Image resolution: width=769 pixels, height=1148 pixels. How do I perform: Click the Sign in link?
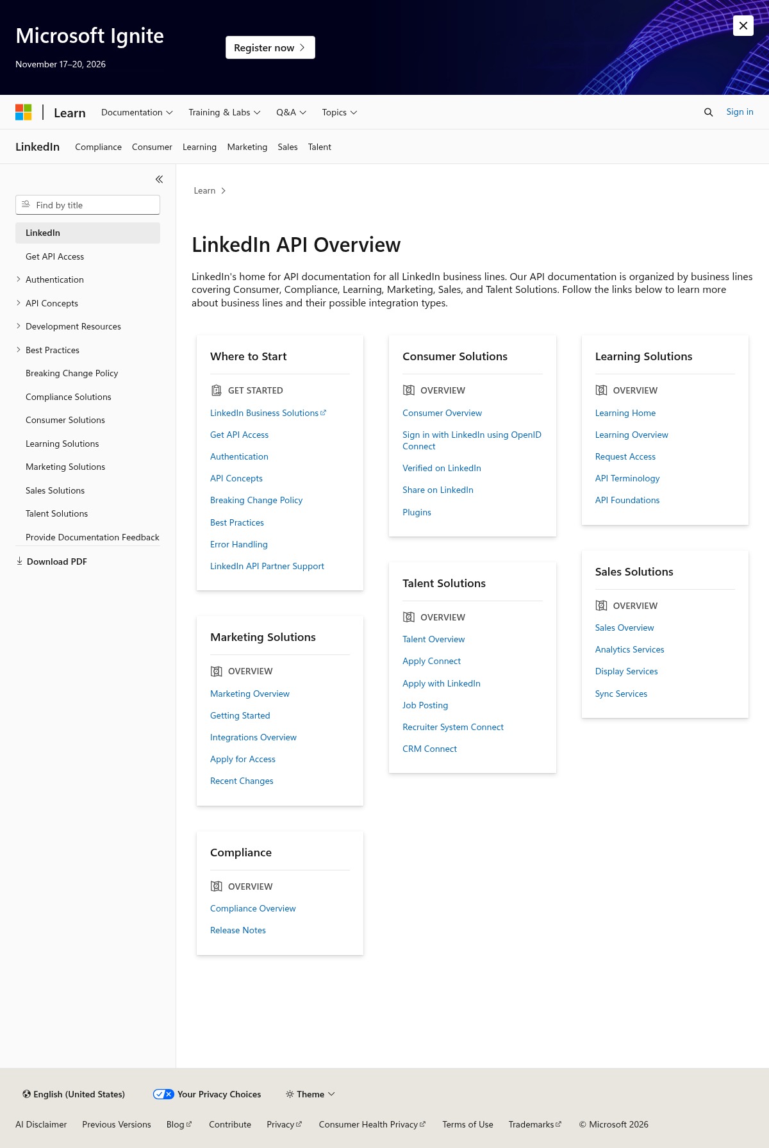click(740, 112)
